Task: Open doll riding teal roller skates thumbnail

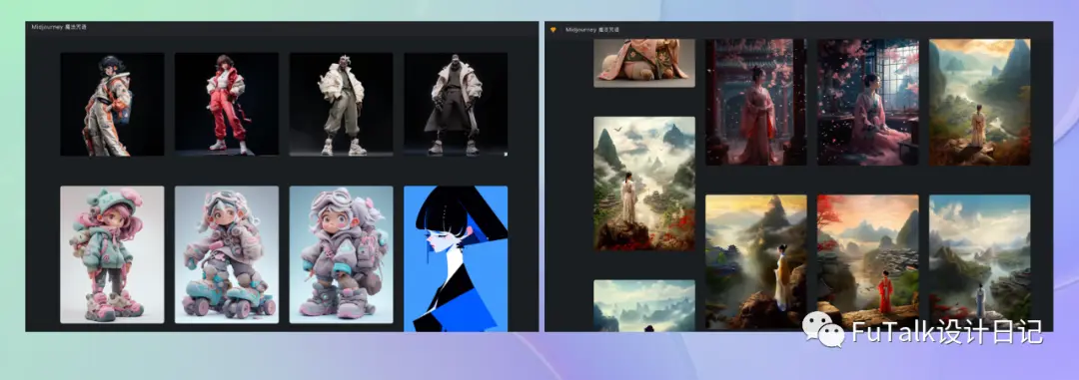Action: point(227,254)
